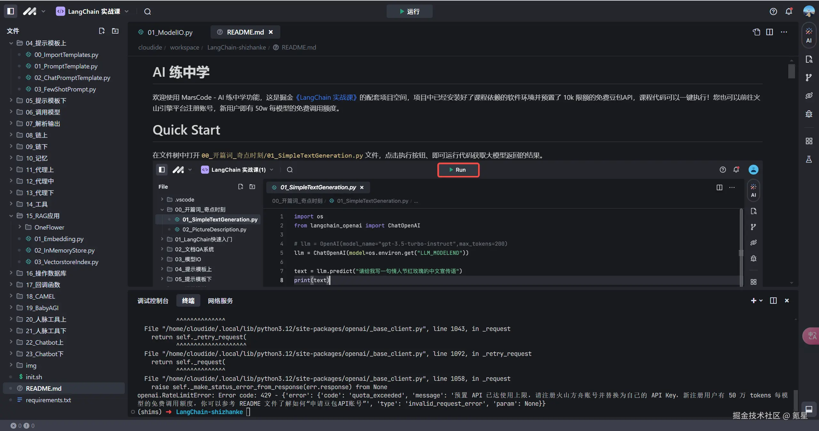The height and width of the screenshot is (431, 819).
Task: Click the new file icon in file panel
Action: pos(102,31)
